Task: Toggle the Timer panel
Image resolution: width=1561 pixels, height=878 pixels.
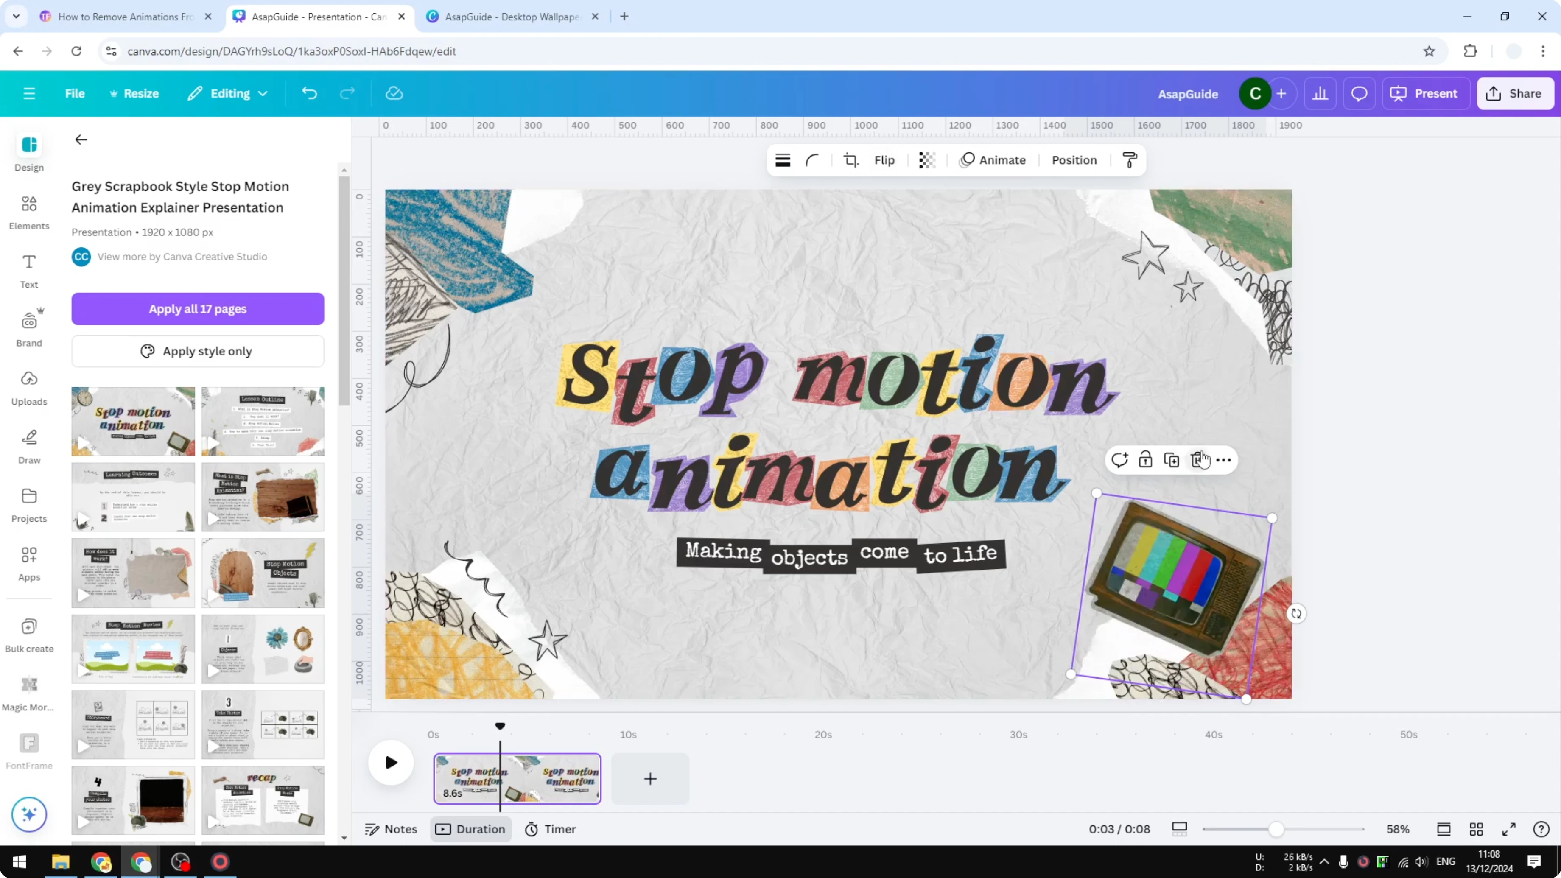Action: pyautogui.click(x=550, y=829)
